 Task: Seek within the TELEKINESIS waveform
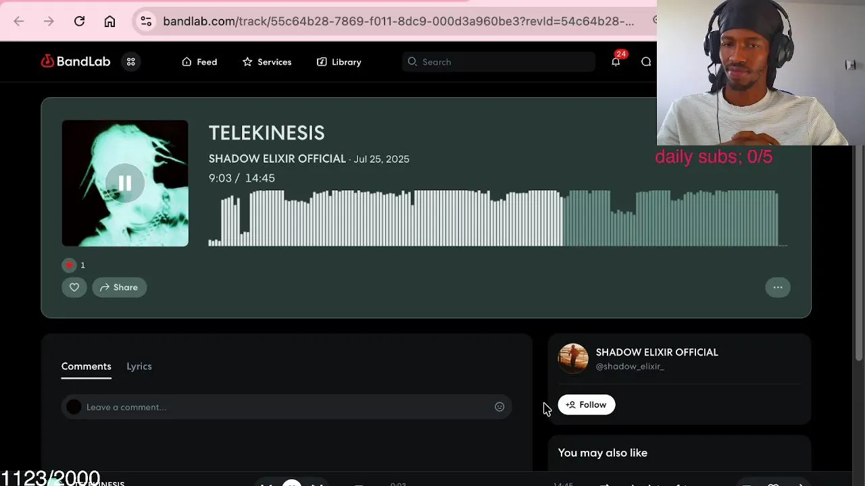(x=498, y=218)
